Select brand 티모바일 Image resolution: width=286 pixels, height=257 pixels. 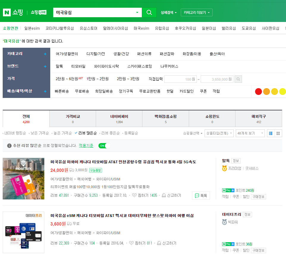pos(78,66)
